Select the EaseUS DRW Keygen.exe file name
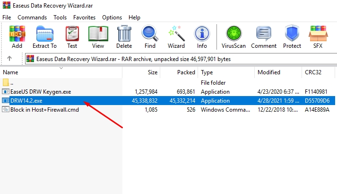 click(x=41, y=92)
